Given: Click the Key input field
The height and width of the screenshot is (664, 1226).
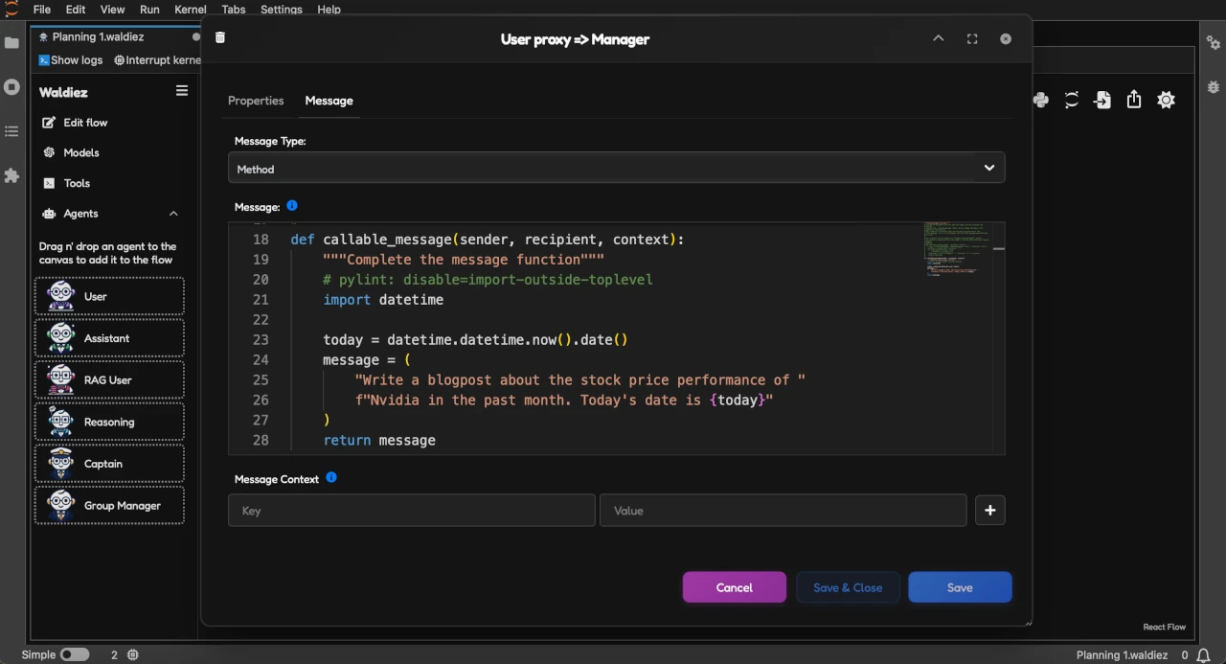Looking at the screenshot, I should (x=412, y=511).
